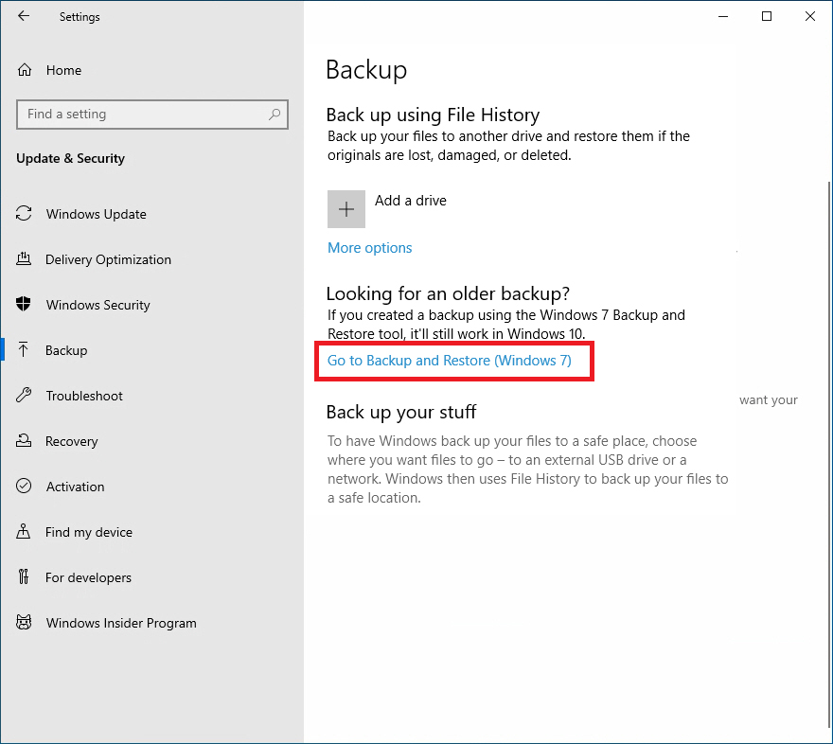Image resolution: width=833 pixels, height=744 pixels.
Task: Focus the Find a setting search box
Action: click(x=152, y=115)
